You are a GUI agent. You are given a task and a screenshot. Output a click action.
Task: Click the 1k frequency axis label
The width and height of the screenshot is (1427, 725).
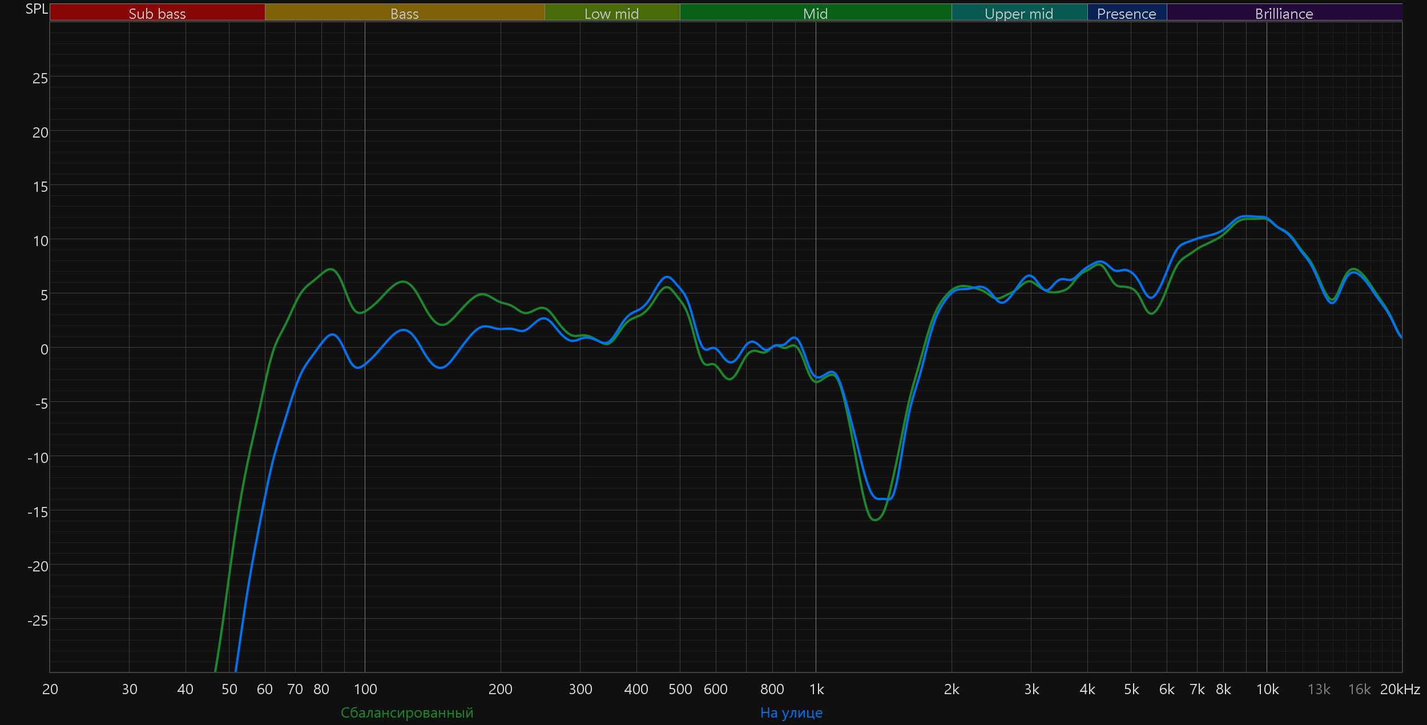(816, 689)
